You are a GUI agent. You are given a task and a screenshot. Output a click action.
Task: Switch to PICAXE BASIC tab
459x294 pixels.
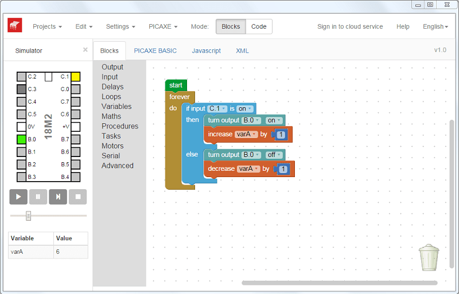[x=155, y=50]
